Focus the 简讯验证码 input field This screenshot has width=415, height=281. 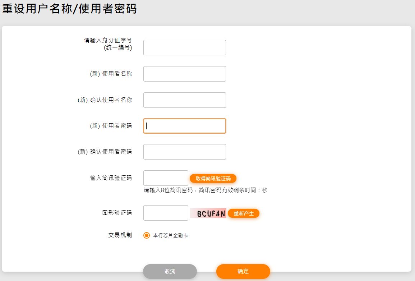(x=166, y=178)
